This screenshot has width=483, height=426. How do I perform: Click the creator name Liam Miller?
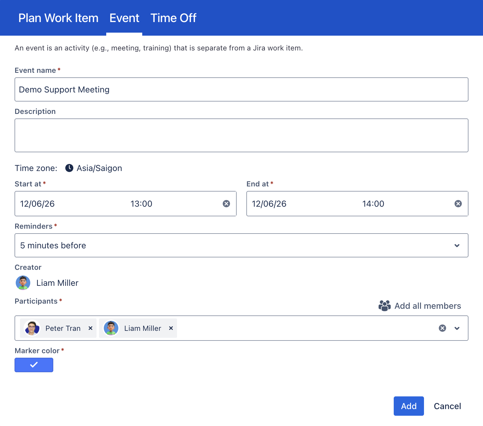coord(57,283)
